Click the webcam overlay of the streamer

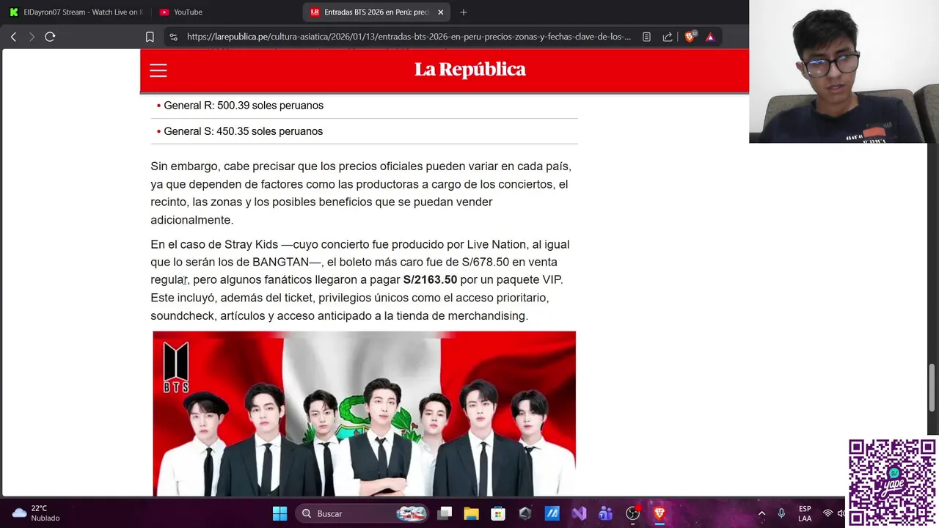(844, 71)
